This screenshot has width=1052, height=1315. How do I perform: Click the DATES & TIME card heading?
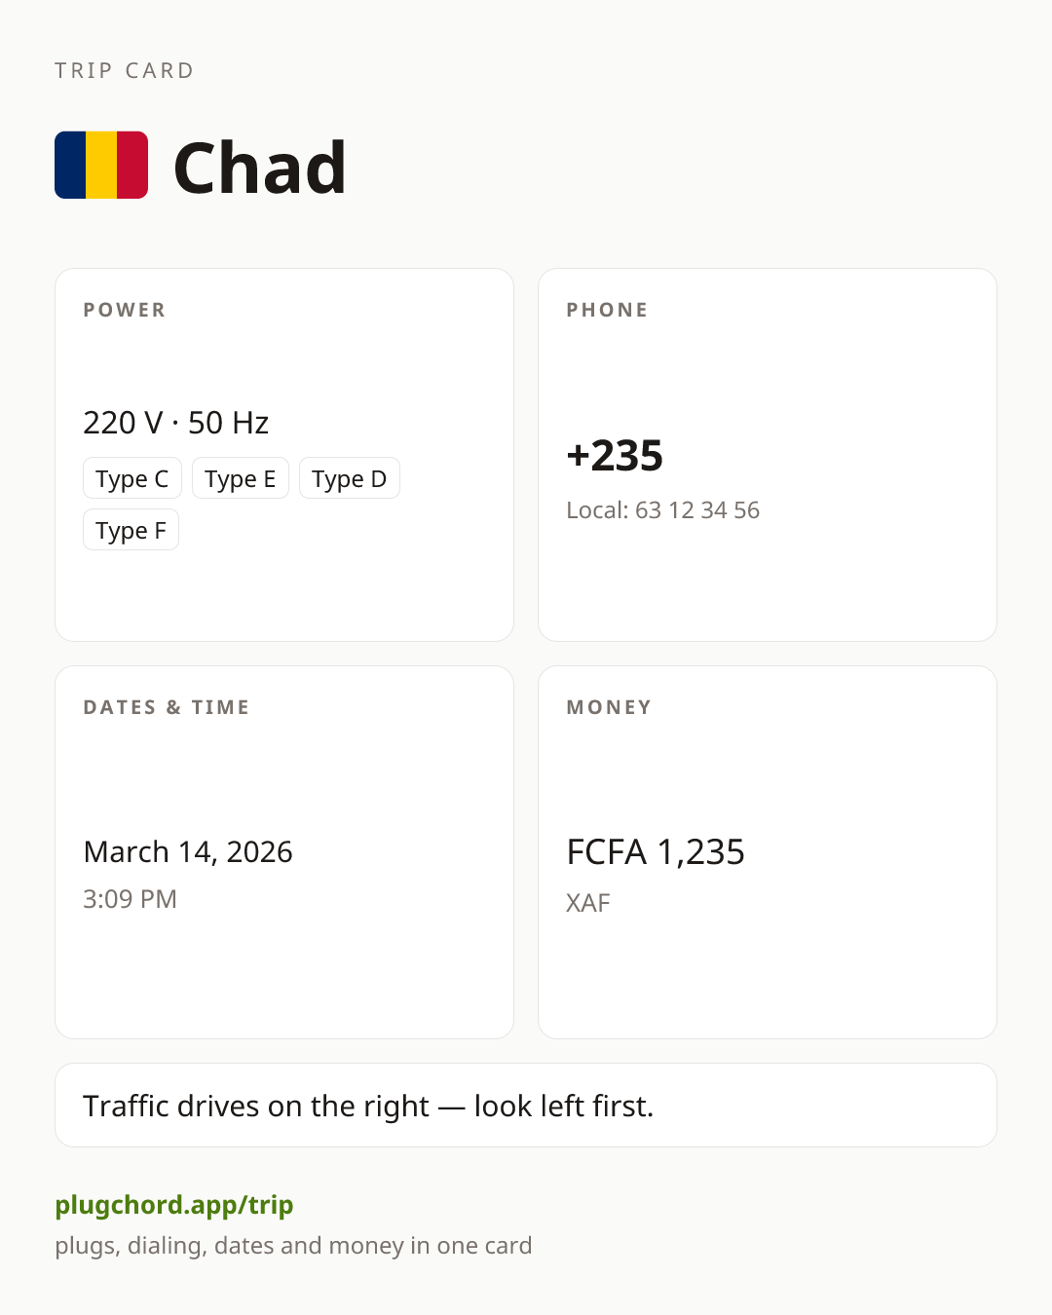coord(167,707)
